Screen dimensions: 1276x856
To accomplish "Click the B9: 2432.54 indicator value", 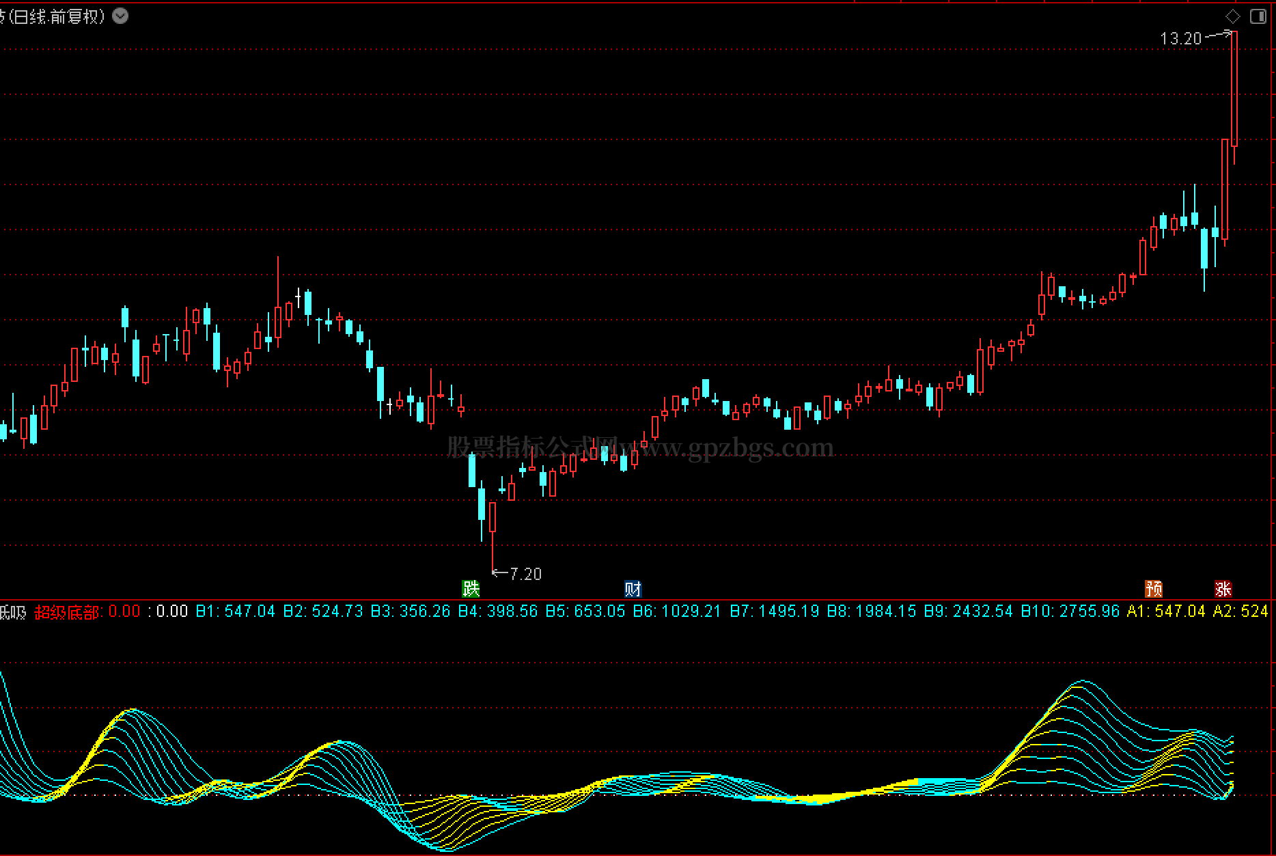I will point(969,611).
